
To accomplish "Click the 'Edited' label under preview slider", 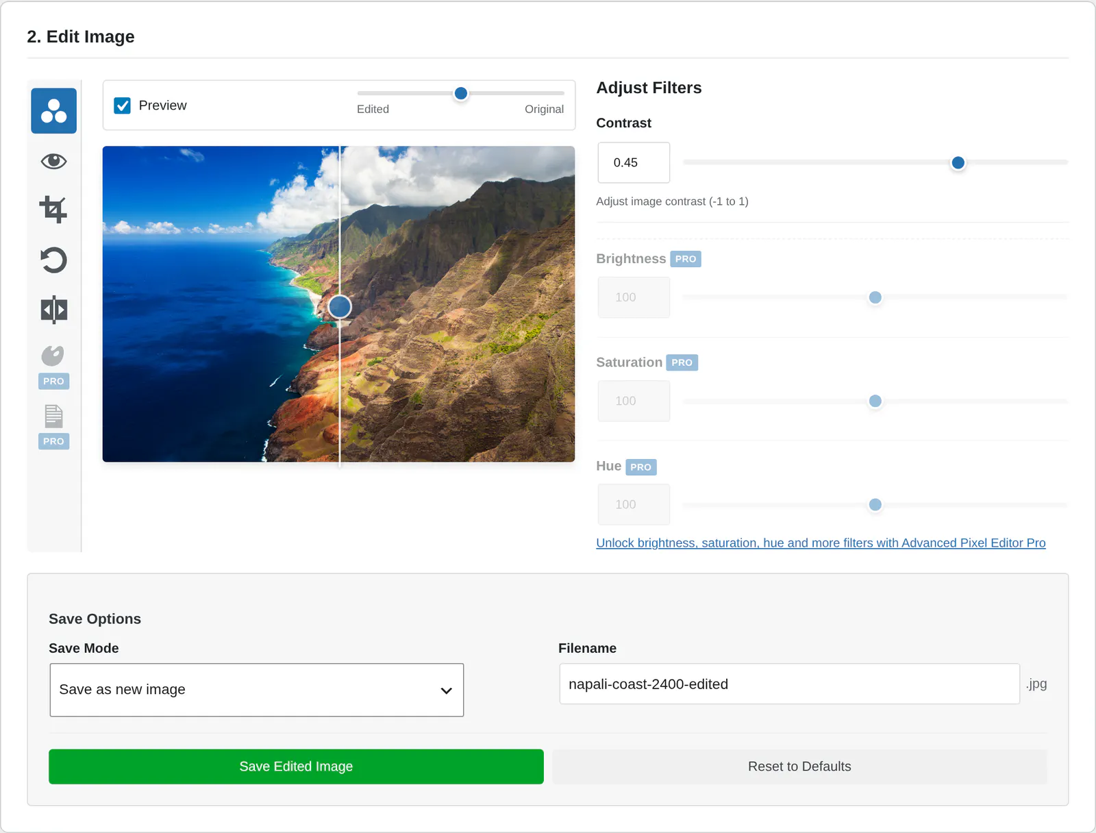I will 373,109.
